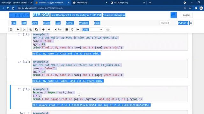Click the '#example 4' comment line
Image resolution: width=204 pixels, height=114 pixels.
40,113
